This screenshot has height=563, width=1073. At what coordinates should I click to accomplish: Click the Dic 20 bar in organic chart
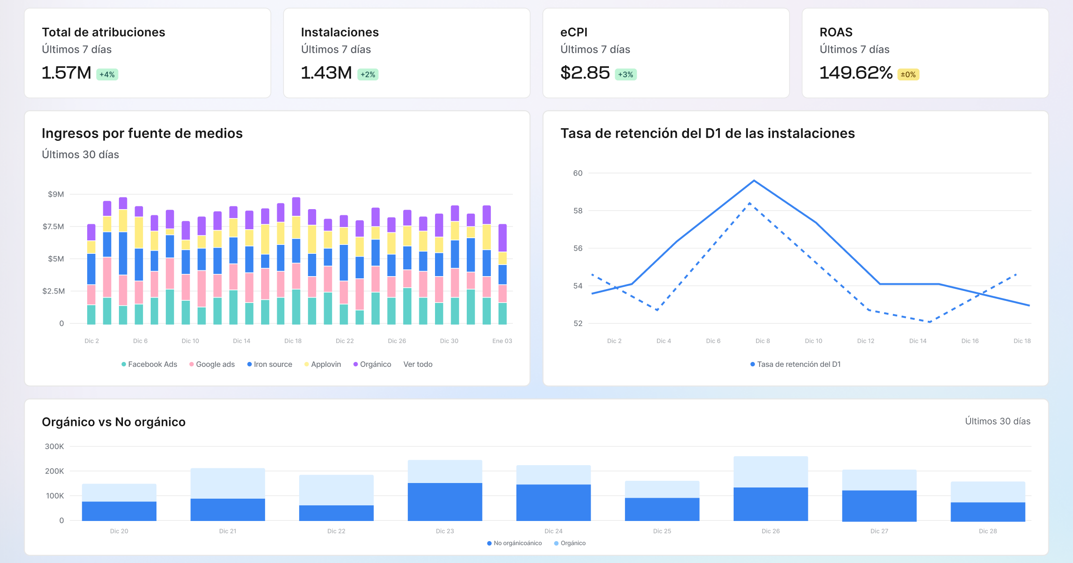(119, 503)
